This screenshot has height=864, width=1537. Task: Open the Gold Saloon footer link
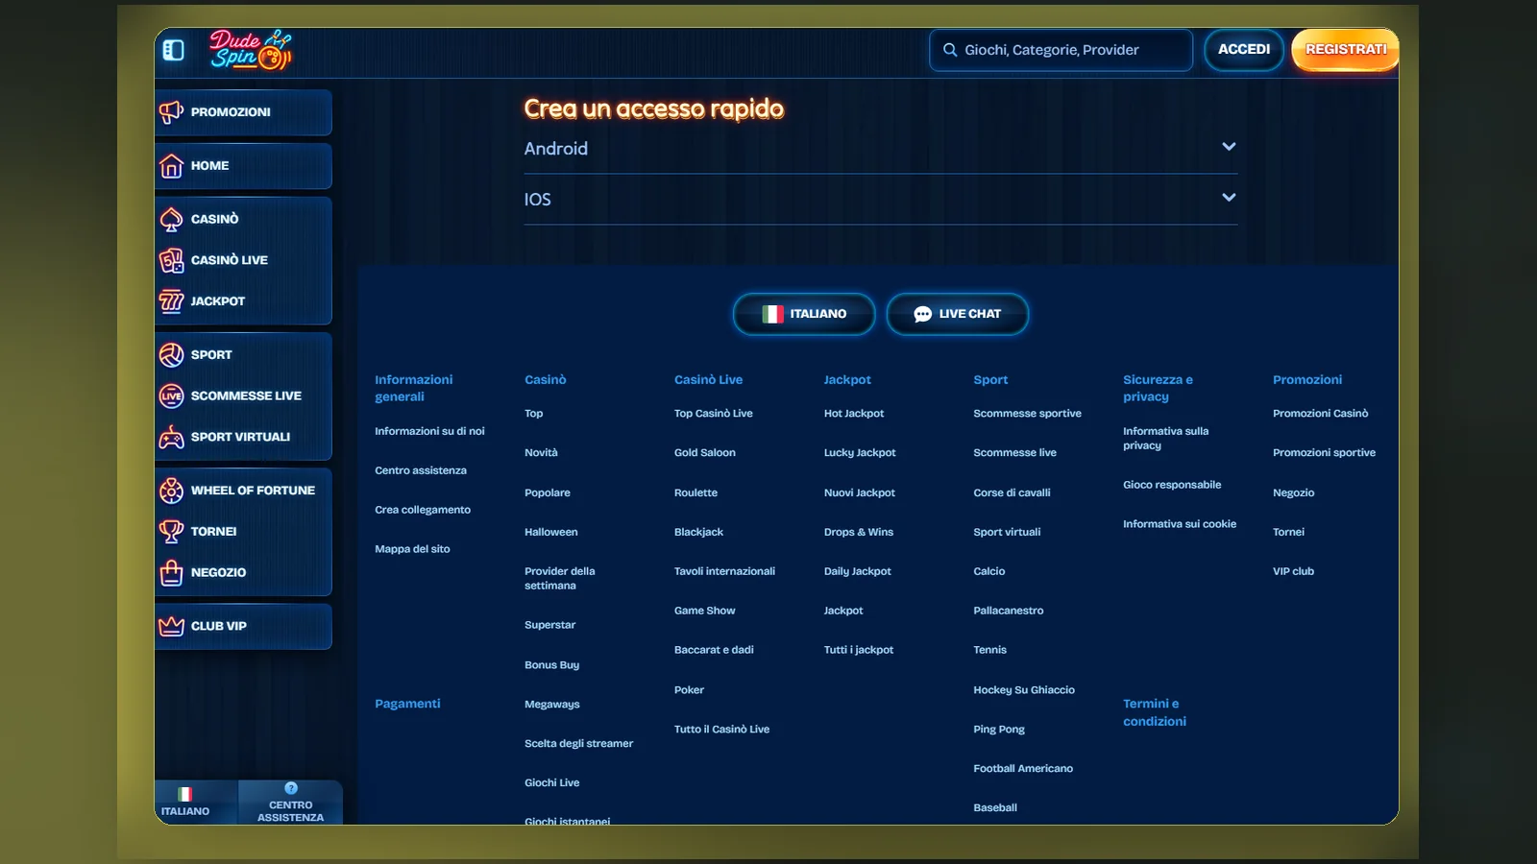coord(705,453)
